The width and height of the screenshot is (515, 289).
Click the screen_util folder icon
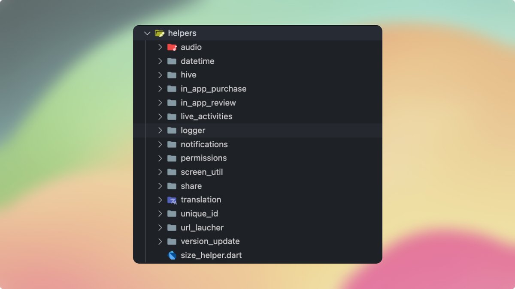[x=172, y=172]
